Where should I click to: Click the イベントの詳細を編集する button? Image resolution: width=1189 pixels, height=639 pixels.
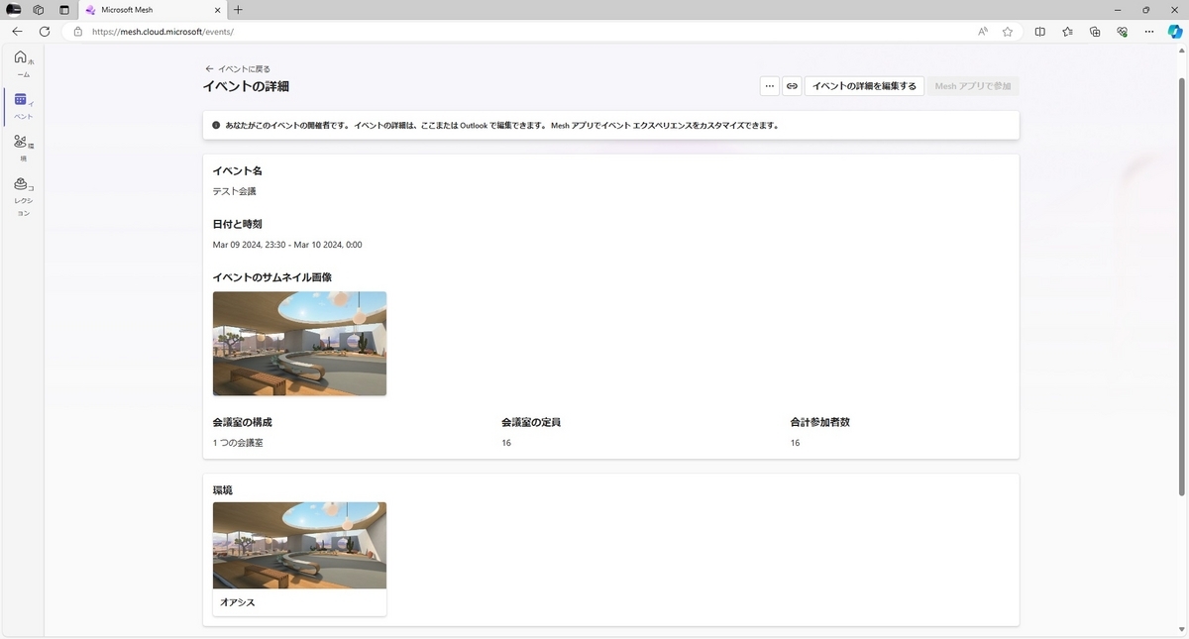[x=864, y=86]
